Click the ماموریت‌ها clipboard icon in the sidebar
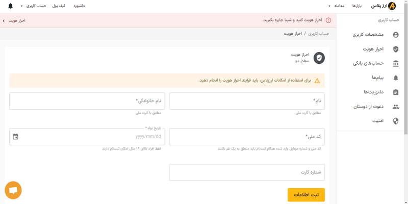 click(x=396, y=92)
